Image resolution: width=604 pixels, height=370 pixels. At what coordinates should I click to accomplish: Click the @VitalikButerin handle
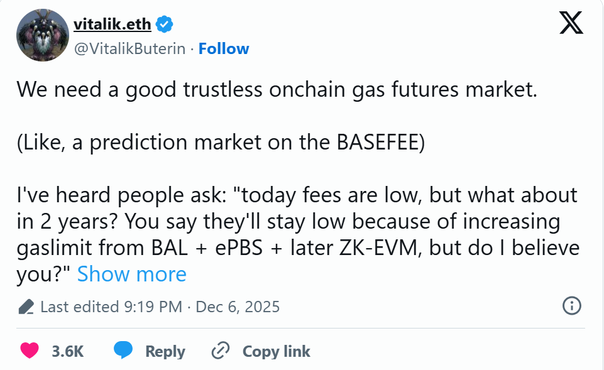coord(130,49)
